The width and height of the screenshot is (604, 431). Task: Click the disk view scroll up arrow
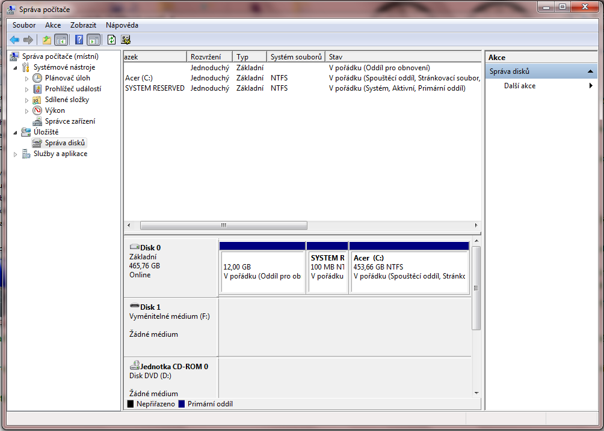coord(476,241)
